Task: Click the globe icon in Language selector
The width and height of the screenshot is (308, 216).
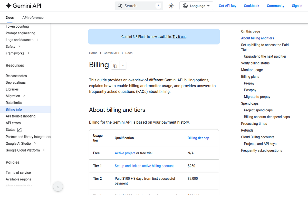Action: [x=185, y=6]
